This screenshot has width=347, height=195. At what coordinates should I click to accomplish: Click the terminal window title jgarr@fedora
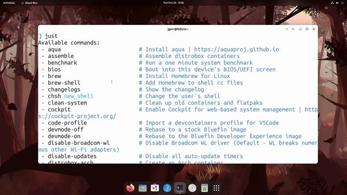(178, 29)
